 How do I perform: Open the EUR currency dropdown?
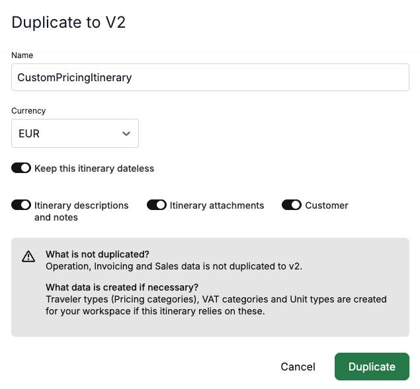[x=75, y=133]
